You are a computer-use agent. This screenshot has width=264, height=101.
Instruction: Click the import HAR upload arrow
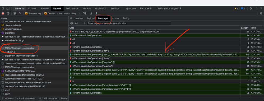(91, 13)
